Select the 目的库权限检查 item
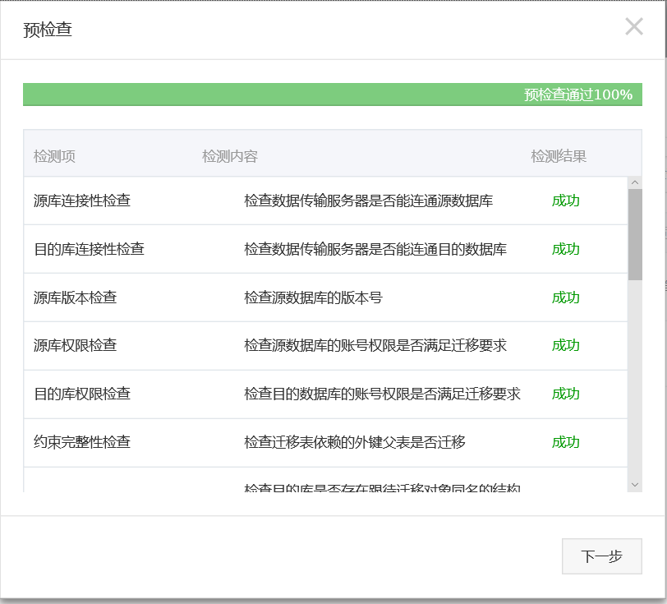The width and height of the screenshot is (667, 604). [x=82, y=394]
